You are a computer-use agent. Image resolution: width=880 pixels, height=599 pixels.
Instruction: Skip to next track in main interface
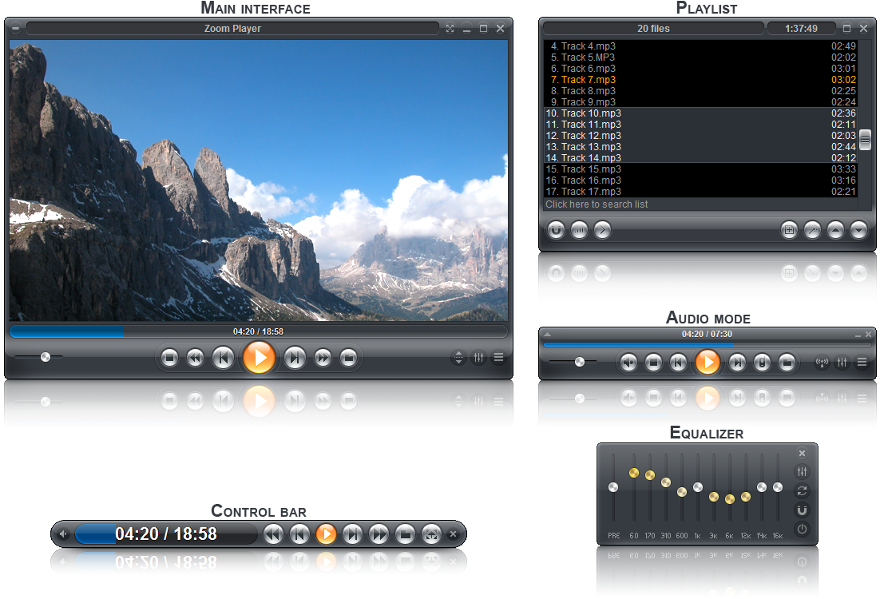coord(295,358)
